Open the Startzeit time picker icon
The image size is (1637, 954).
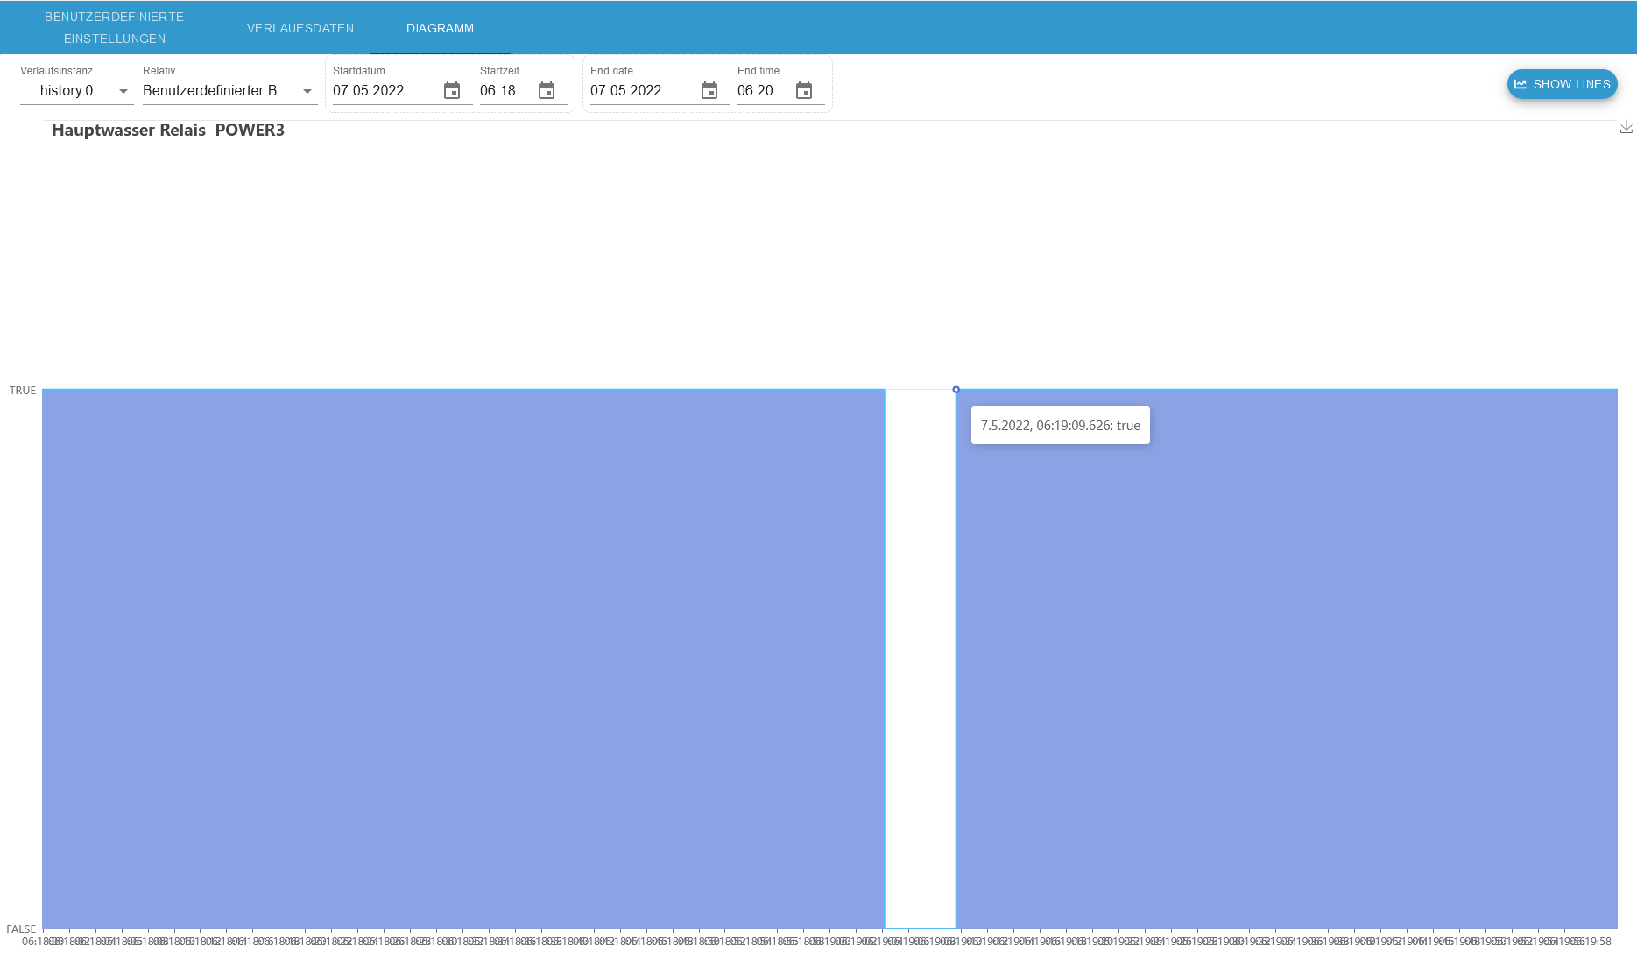[x=547, y=91]
